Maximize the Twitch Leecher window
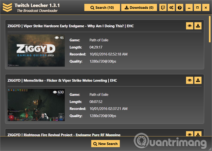Image resolution: width=212 pixels, height=151 pixels. (197, 7)
